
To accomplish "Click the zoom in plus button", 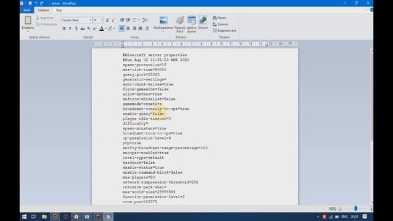I will click(371, 209).
